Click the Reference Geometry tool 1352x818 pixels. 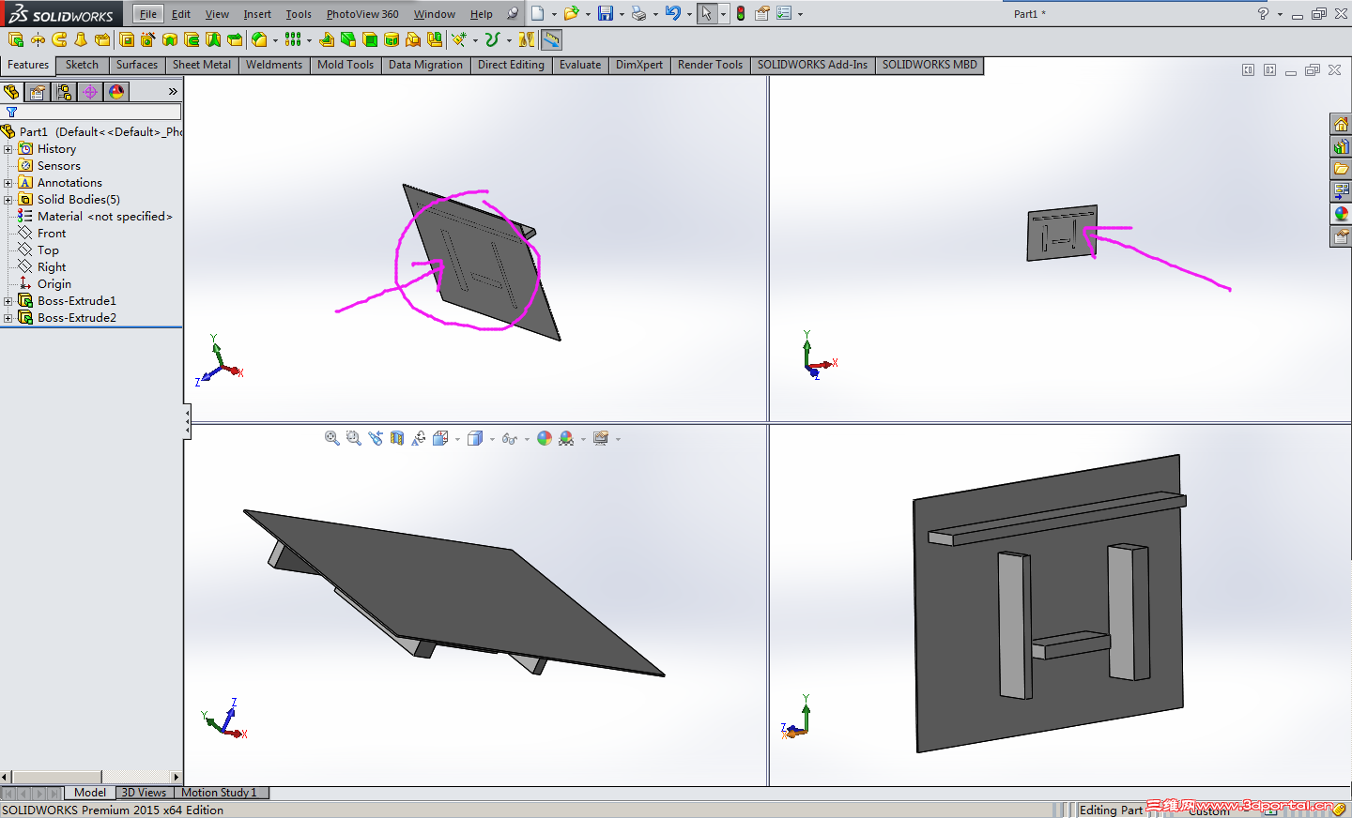459,39
